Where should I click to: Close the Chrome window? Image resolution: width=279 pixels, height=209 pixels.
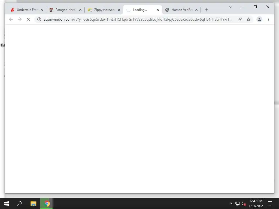(268, 7)
